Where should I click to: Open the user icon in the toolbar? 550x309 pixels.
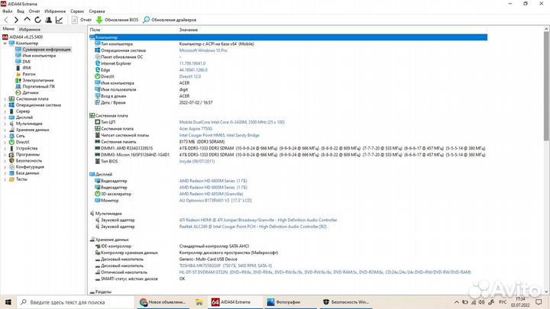48,20
